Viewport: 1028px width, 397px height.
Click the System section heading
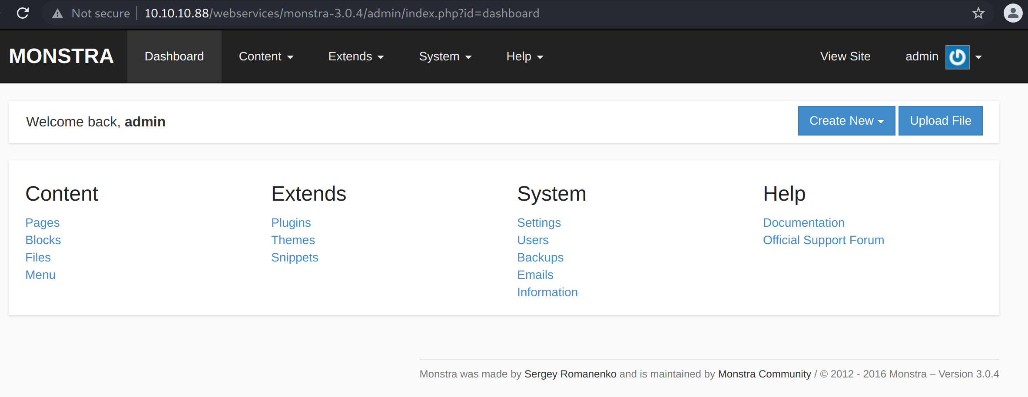[x=552, y=194]
